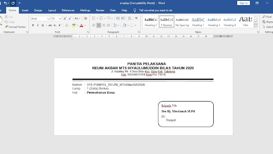The width and height of the screenshot is (273, 154).
Task: Click Select in Editing group
Action: (x=268, y=27)
